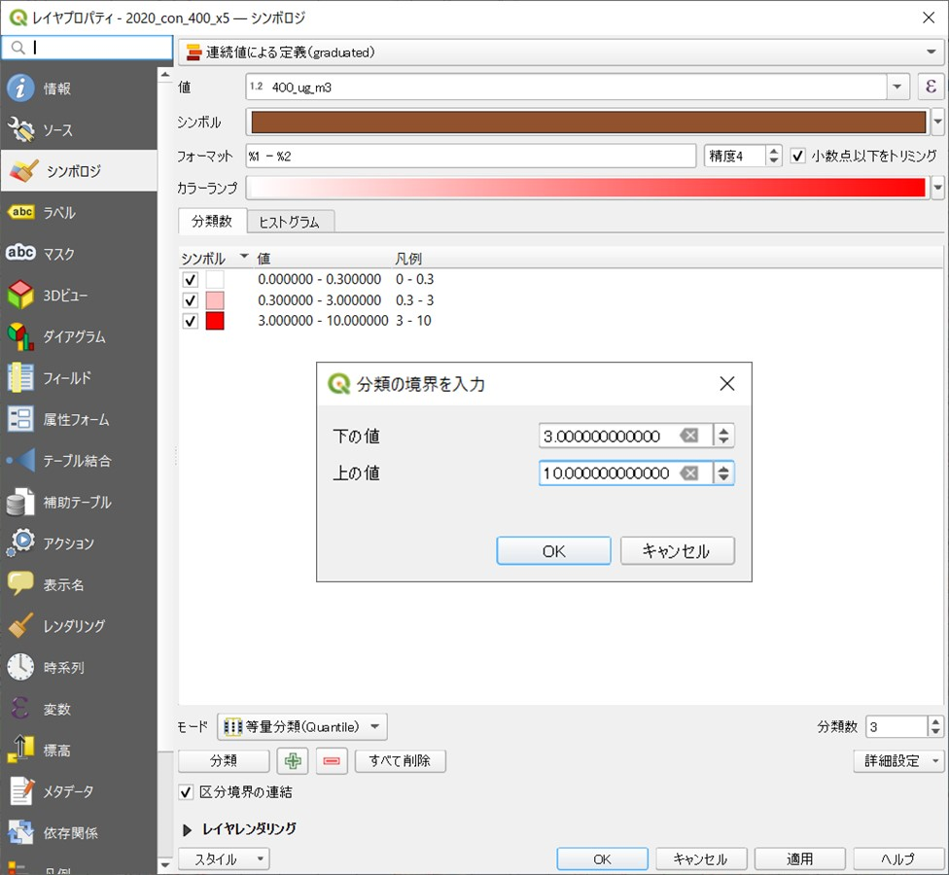949x875 pixels.
Task: Click the 分類数 count spinner arrows
Action: pos(935,726)
